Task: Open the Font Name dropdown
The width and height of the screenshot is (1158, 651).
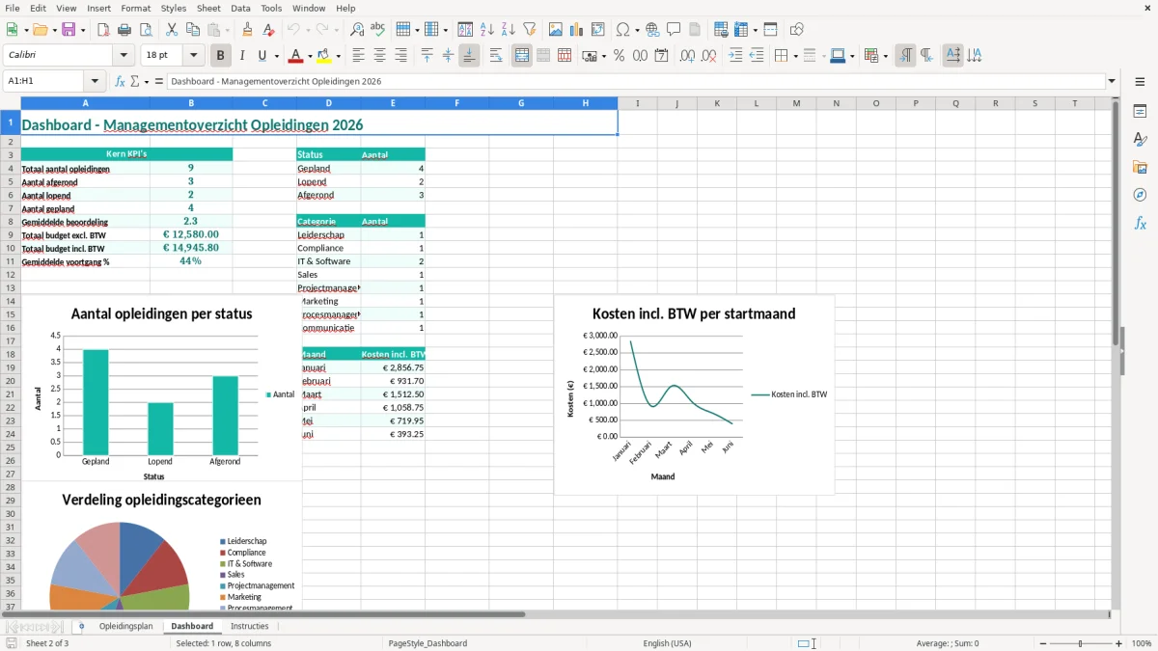Action: click(124, 56)
